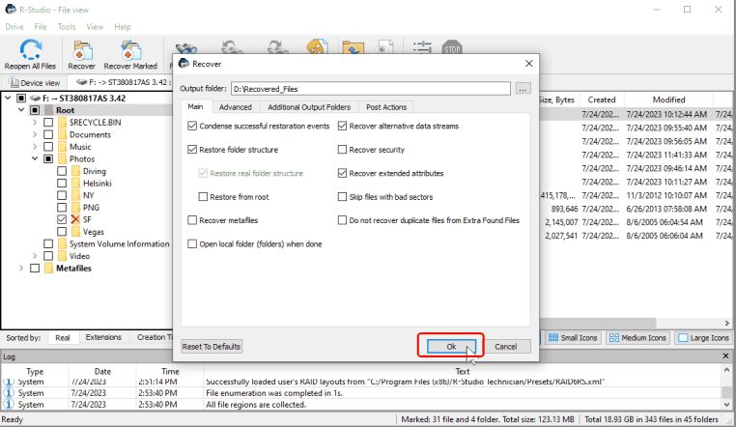Expand the Documents folder node

(x=35, y=134)
